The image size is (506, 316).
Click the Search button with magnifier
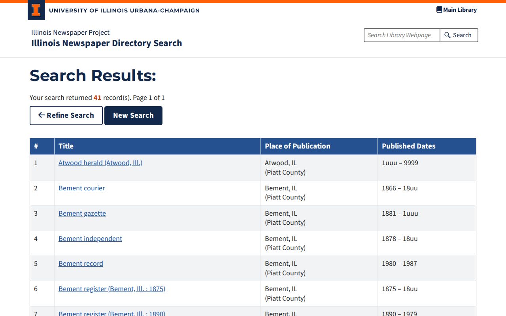[x=459, y=35]
